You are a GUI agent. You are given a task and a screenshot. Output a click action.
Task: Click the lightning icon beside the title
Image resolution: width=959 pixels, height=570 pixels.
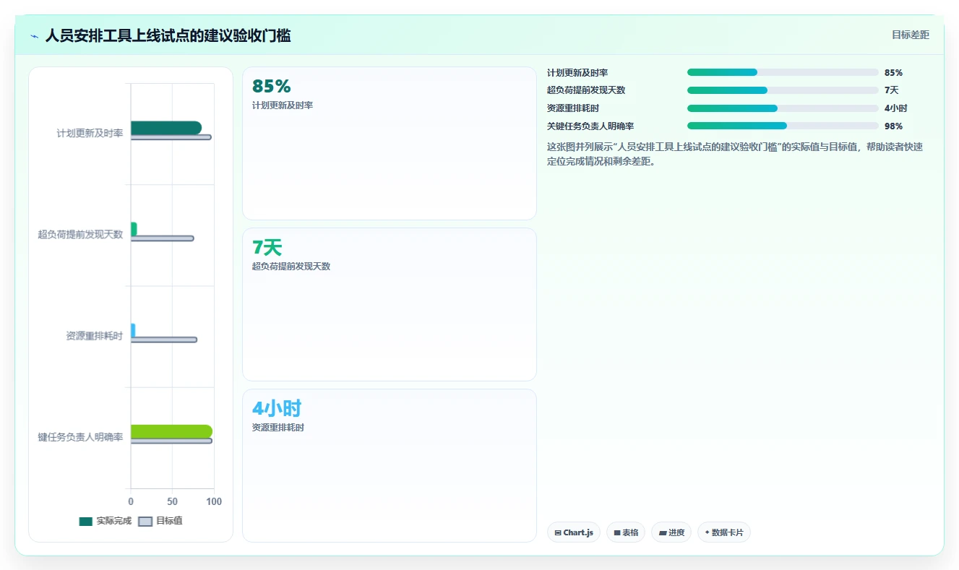pos(34,35)
